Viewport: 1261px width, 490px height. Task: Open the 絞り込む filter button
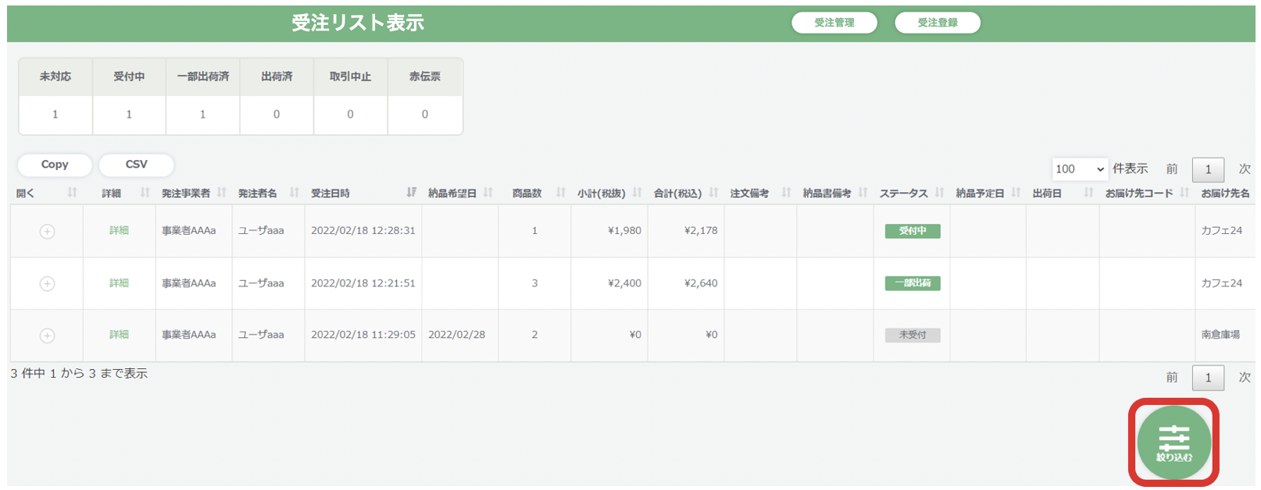(1173, 442)
